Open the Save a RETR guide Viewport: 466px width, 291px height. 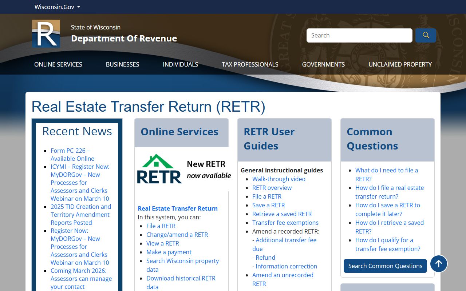pyautogui.click(x=269, y=205)
